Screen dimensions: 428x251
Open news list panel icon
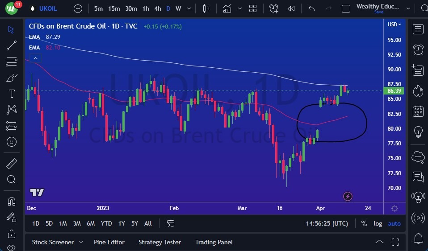coord(418,70)
